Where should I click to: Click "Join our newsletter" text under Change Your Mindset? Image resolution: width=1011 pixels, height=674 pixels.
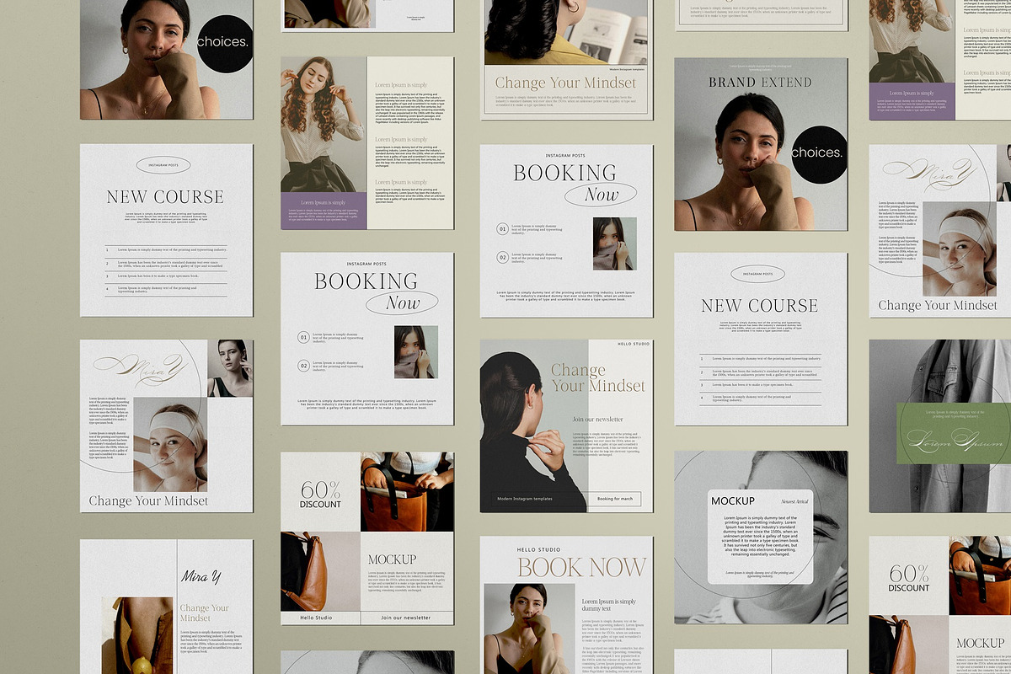597,419
